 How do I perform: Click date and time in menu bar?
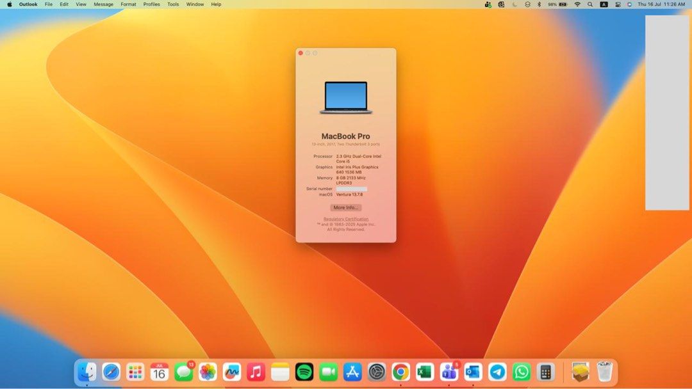661,4
